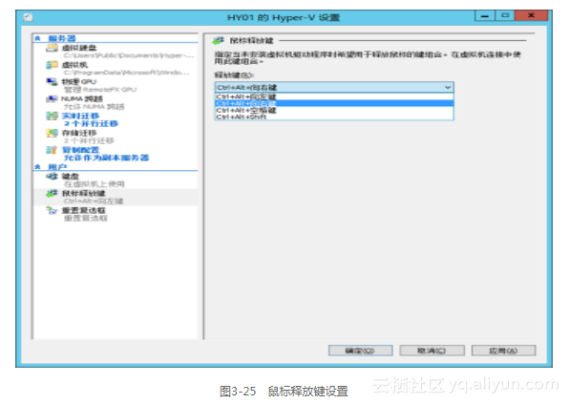This screenshot has width=569, height=404.
Task: Click the 应用(A) button
Action: coord(503,351)
